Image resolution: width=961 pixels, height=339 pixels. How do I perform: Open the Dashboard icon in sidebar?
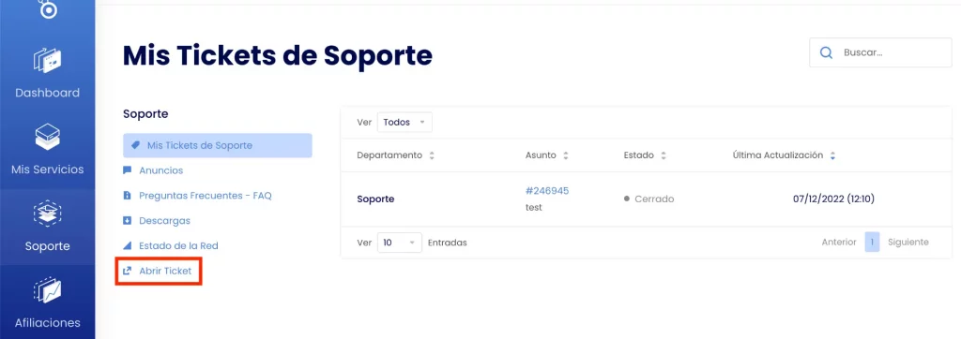pos(47,60)
